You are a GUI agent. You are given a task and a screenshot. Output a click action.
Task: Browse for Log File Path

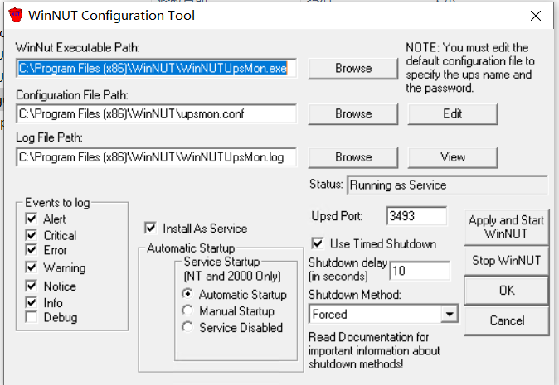click(353, 157)
